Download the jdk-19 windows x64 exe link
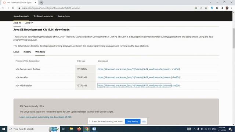235x132 pixels. 134,77
